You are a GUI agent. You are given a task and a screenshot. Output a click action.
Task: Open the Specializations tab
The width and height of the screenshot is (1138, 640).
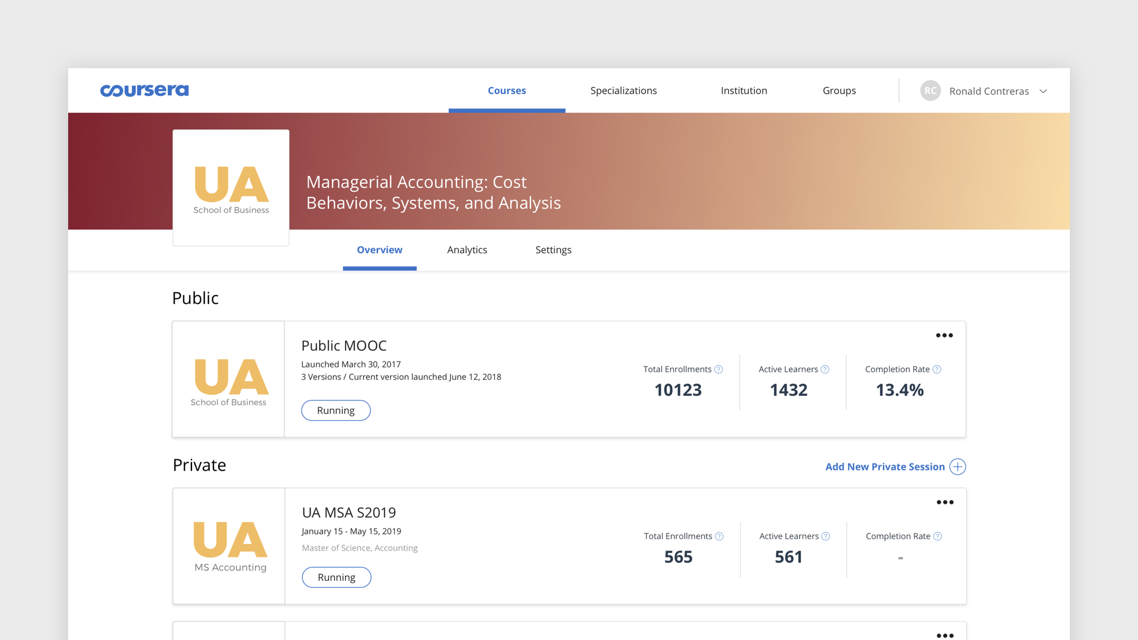tap(624, 91)
